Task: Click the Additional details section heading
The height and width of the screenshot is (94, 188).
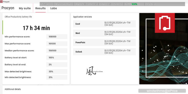Action: 13,89
